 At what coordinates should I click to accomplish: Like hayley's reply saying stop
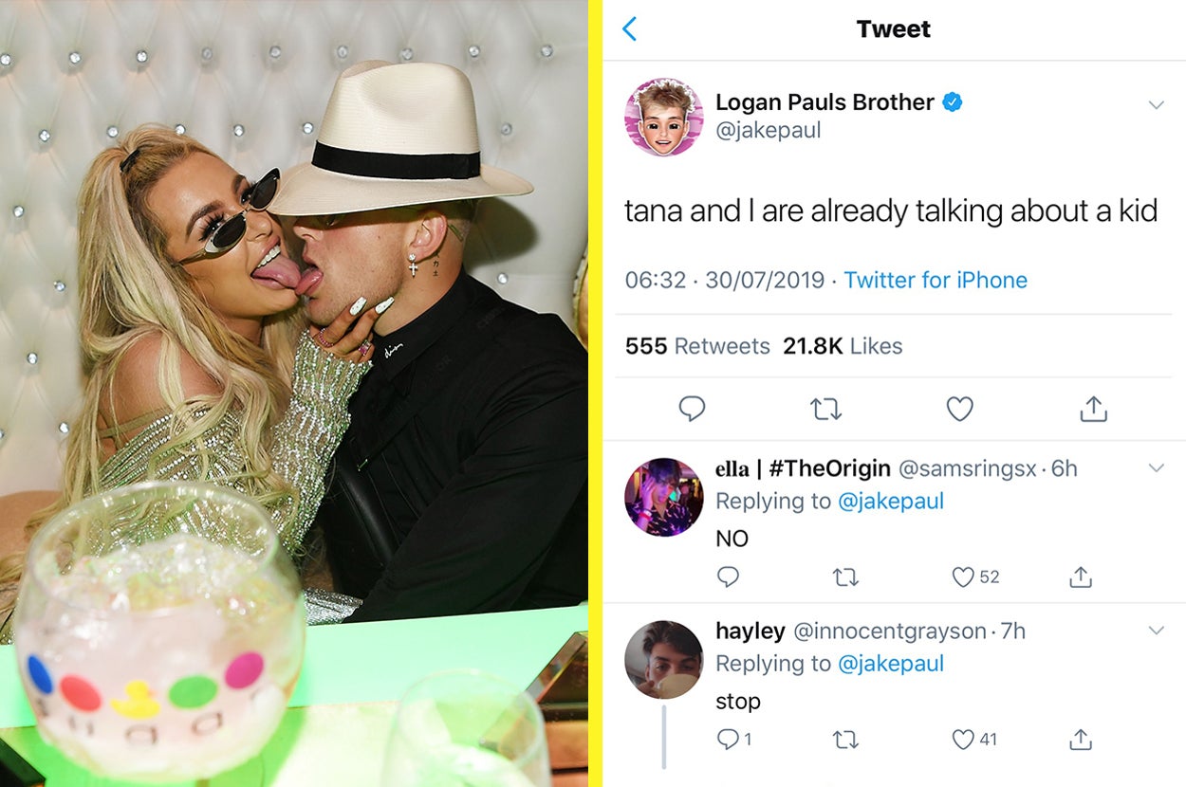click(x=964, y=739)
